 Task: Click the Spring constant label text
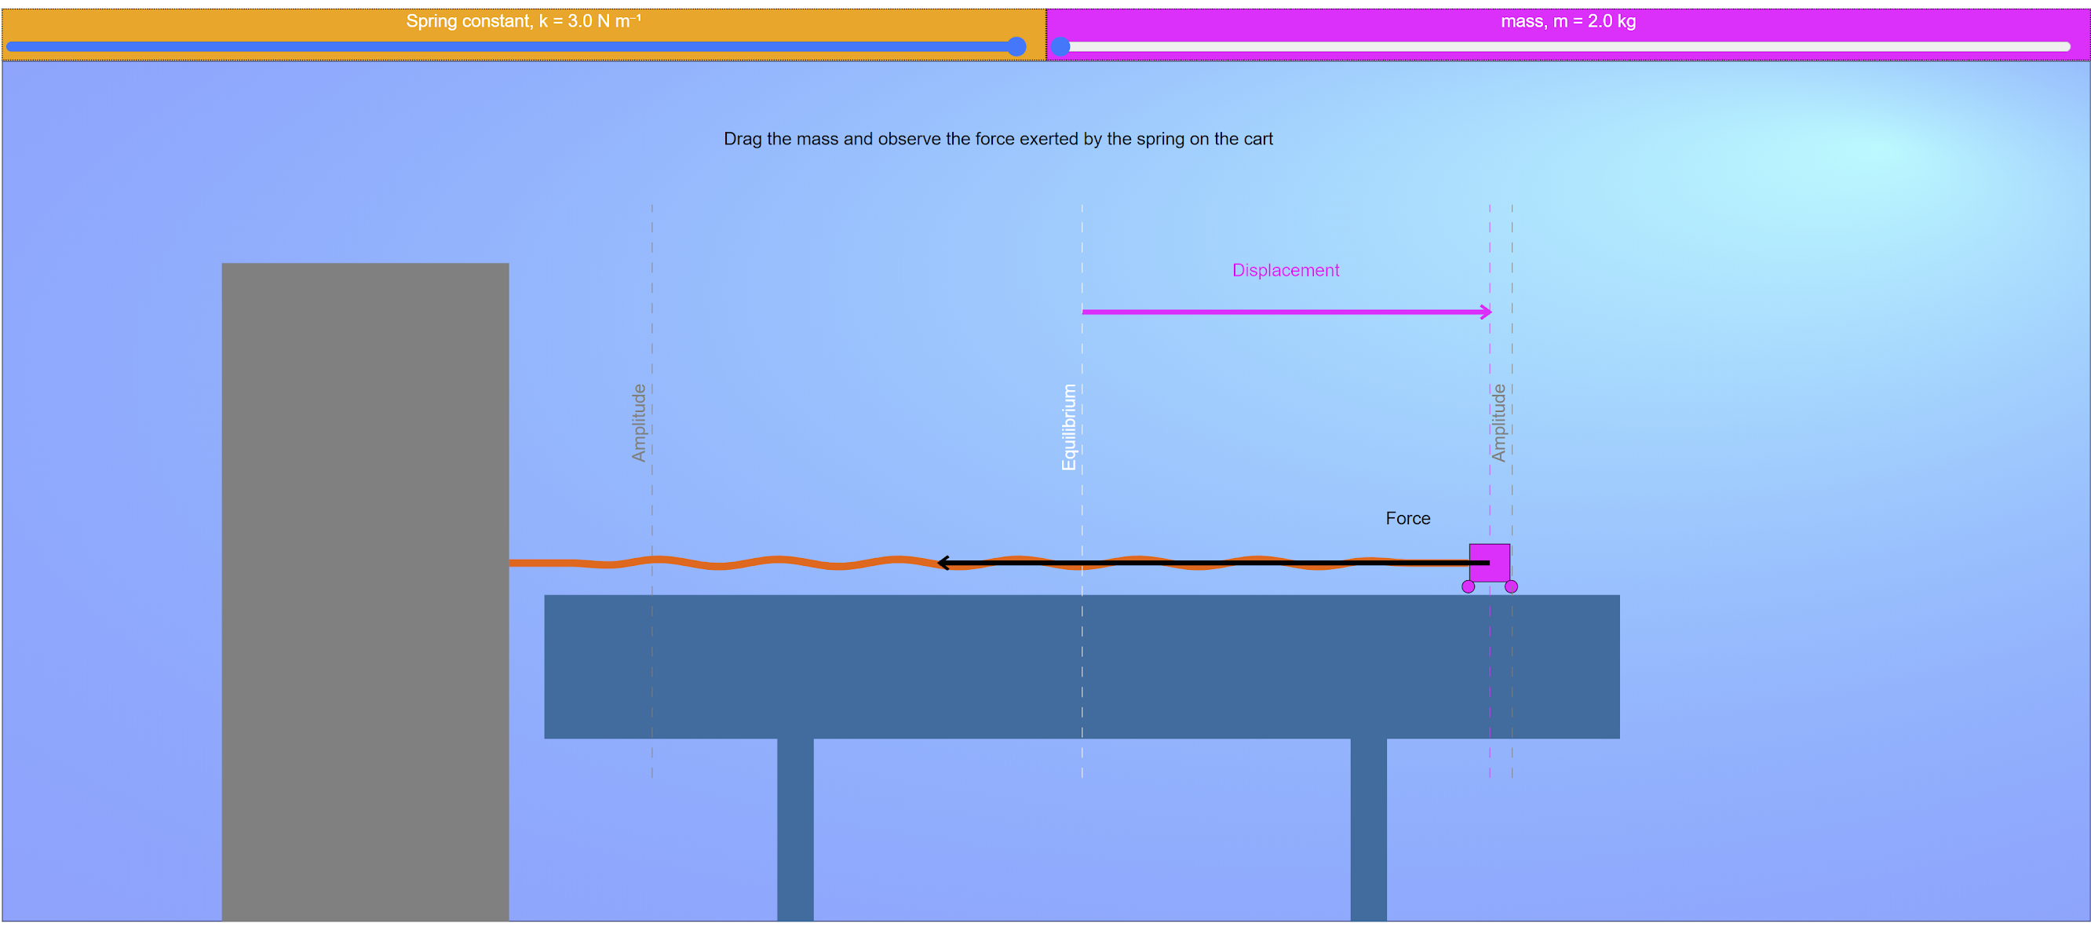click(523, 21)
